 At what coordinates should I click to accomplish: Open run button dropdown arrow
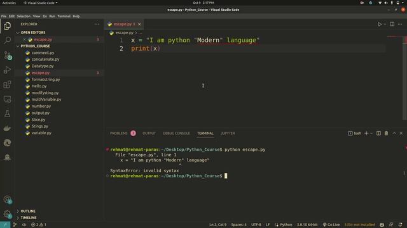(385, 24)
